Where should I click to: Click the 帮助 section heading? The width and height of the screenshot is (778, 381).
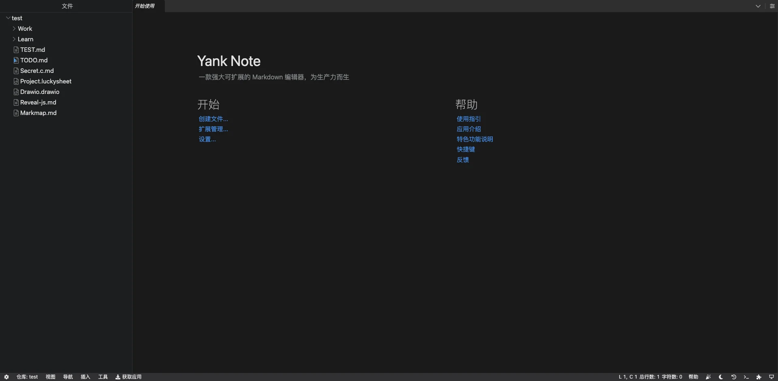click(x=466, y=104)
